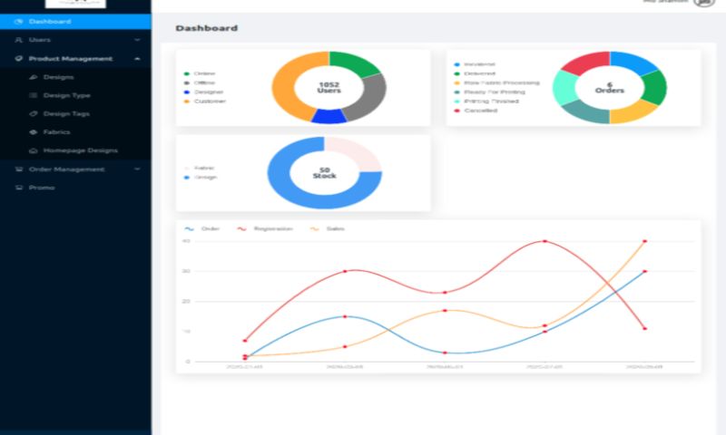Open the Designs submenu item

point(58,77)
